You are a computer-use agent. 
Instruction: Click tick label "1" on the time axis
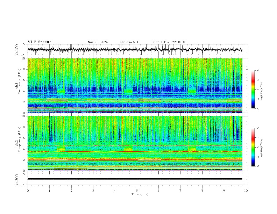(x=49, y=191)
